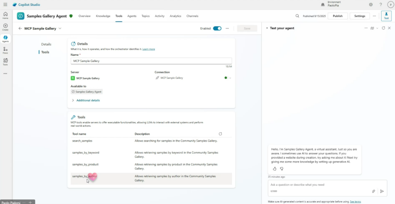Open the Home sidebar icon

5,15
